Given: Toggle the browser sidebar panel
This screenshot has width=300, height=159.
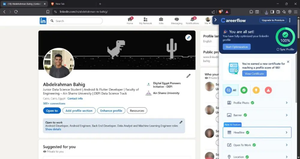Looking at the screenshot, I should [x=272, y=12].
